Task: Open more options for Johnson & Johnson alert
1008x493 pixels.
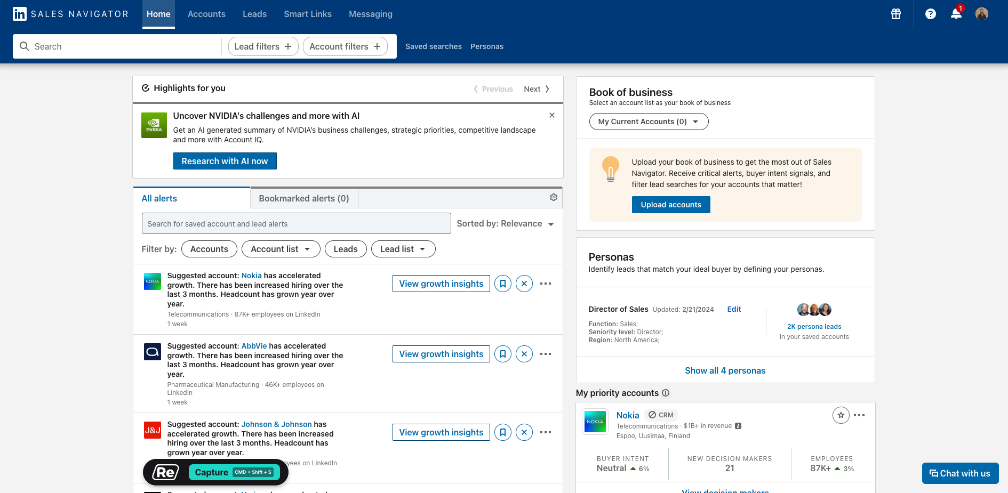Action: click(x=546, y=432)
